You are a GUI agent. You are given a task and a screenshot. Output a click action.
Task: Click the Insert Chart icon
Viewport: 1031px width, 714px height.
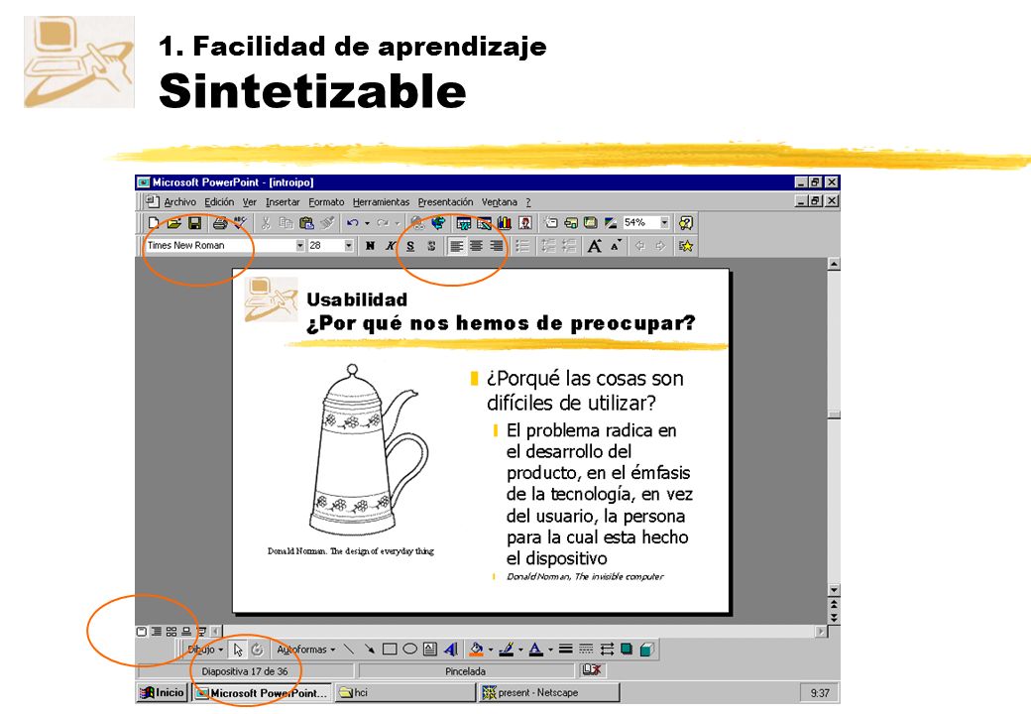point(505,223)
